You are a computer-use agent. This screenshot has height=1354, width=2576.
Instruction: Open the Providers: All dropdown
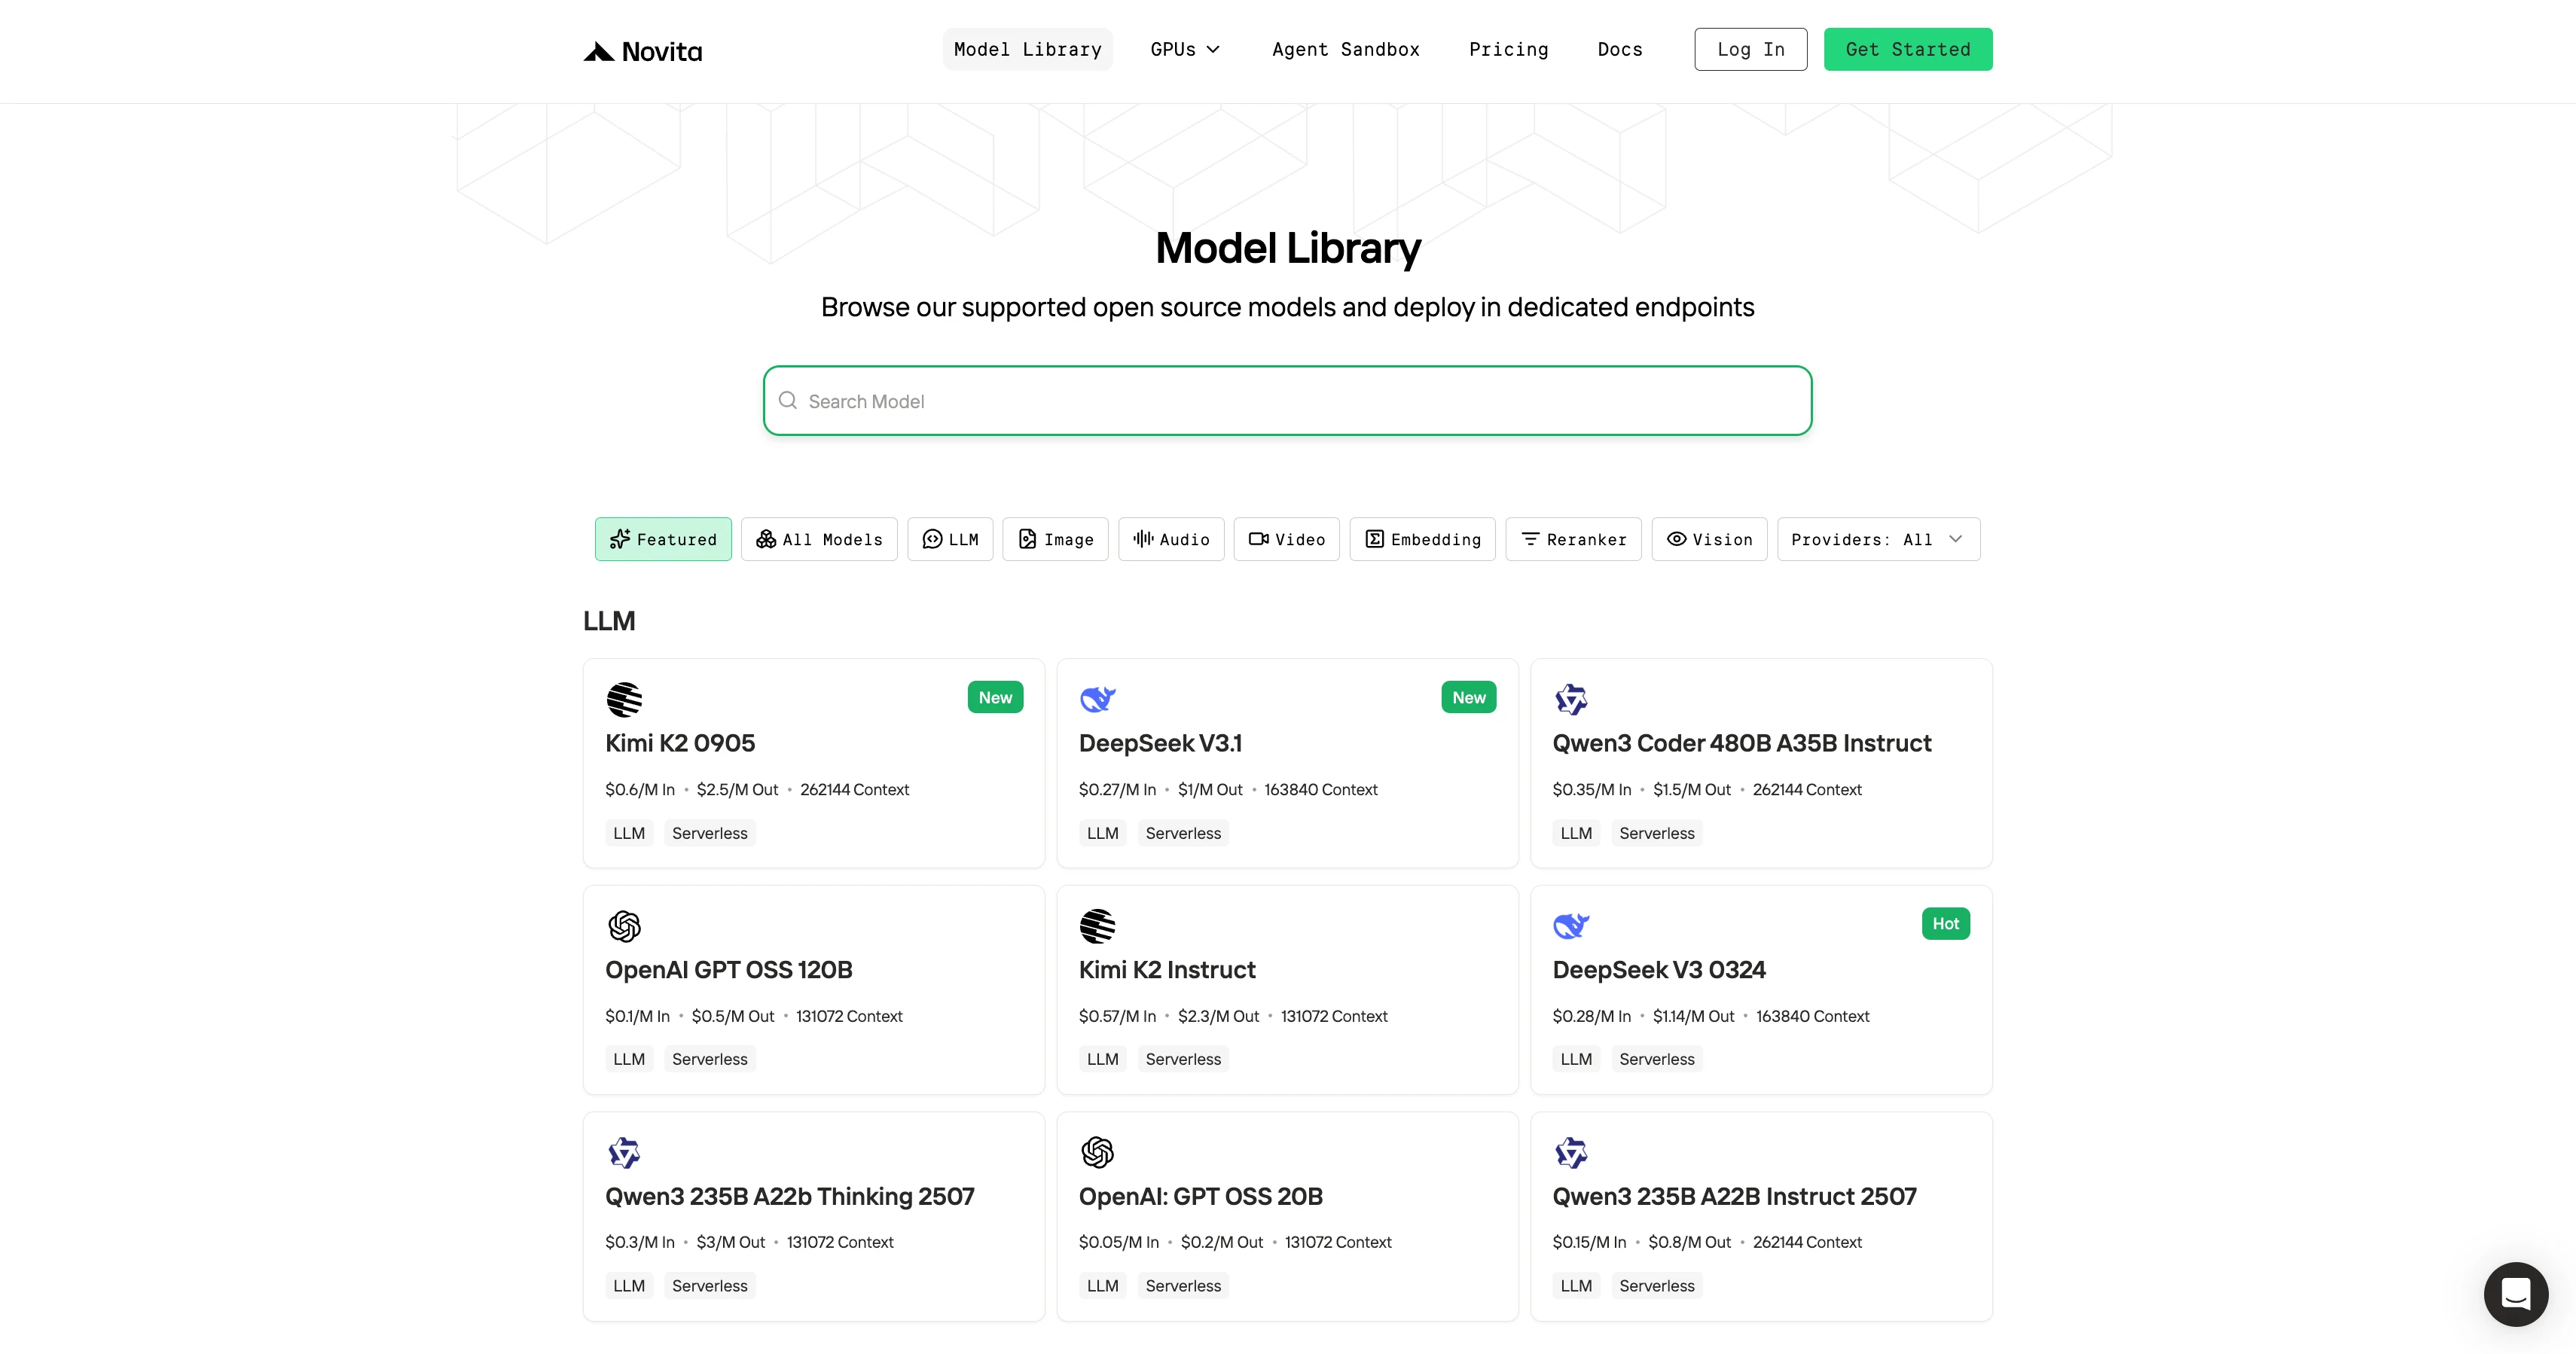(x=1878, y=539)
